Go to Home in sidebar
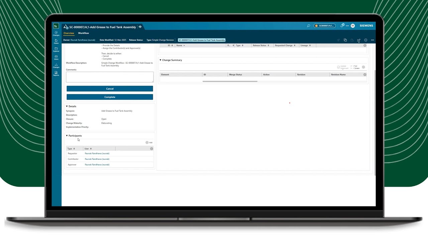 click(x=56, y=41)
